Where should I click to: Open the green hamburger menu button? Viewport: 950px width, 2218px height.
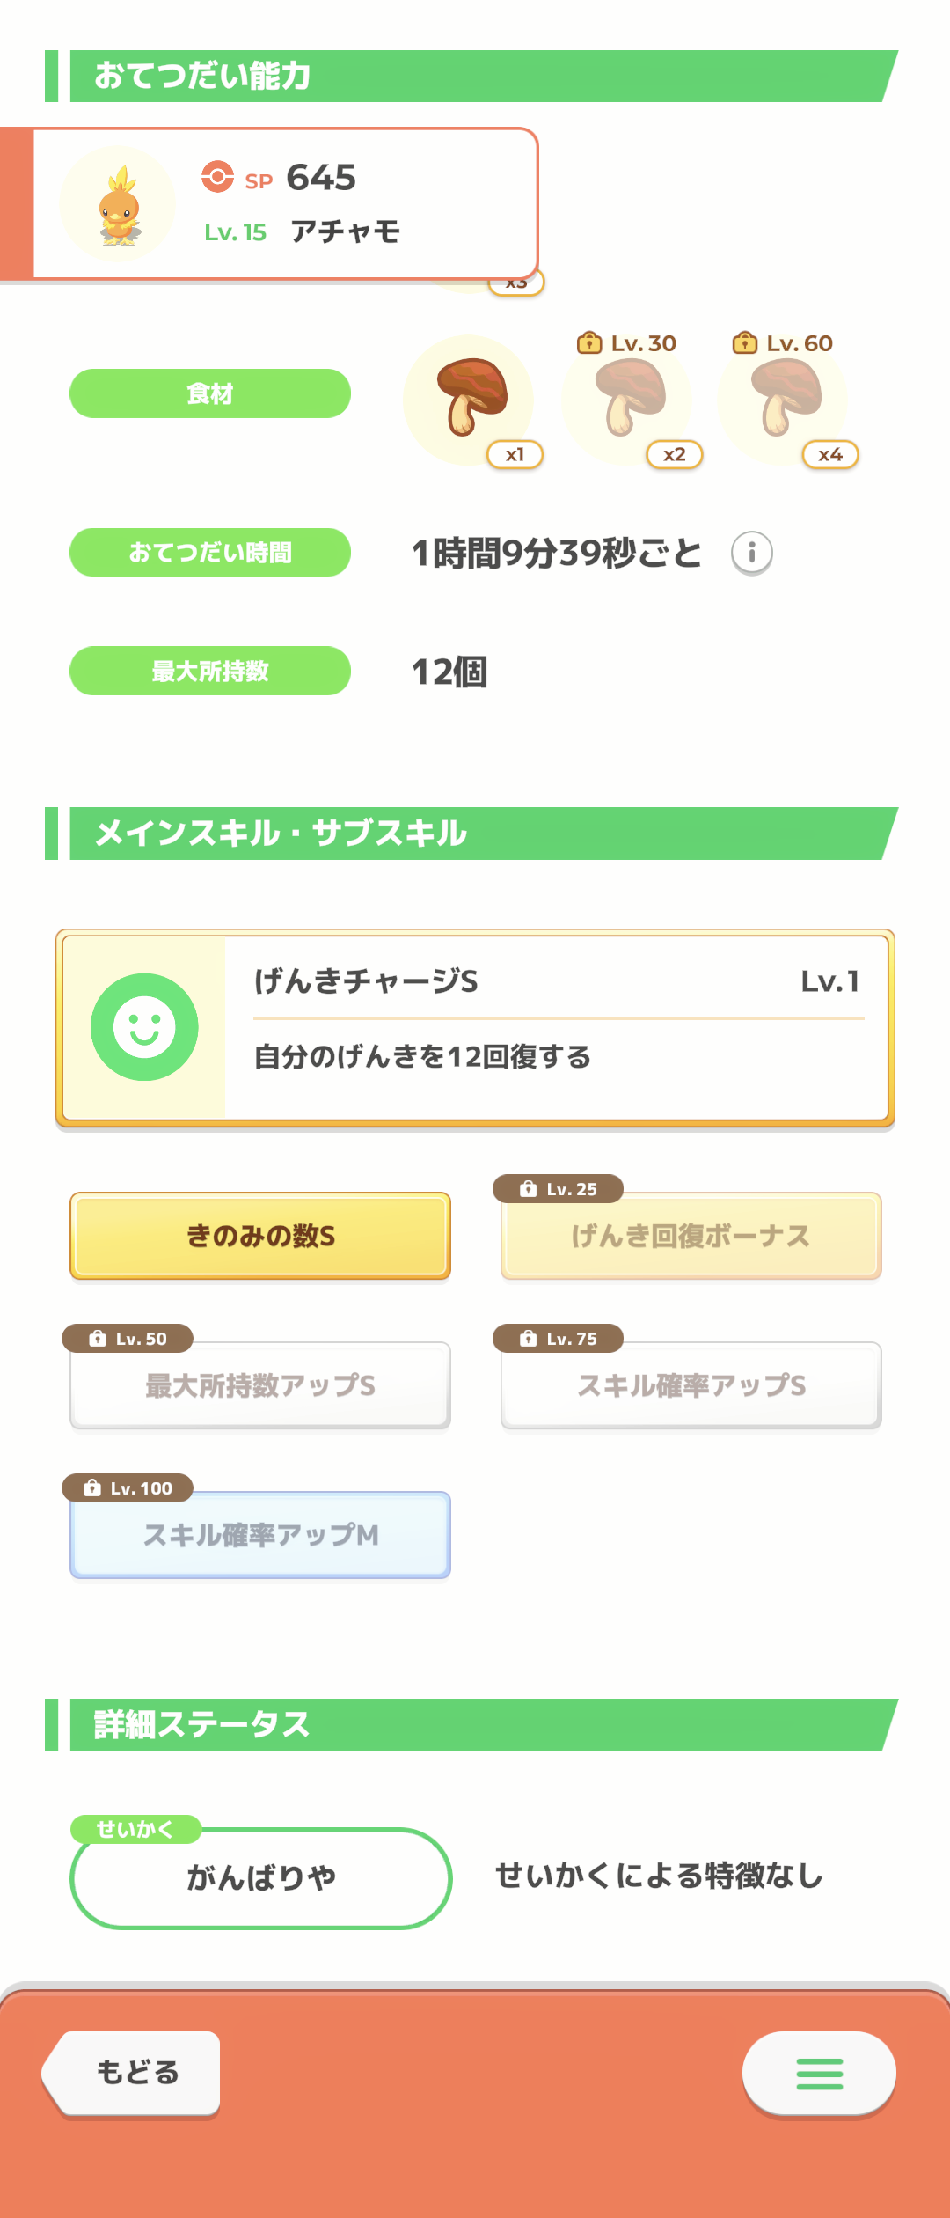(819, 2073)
